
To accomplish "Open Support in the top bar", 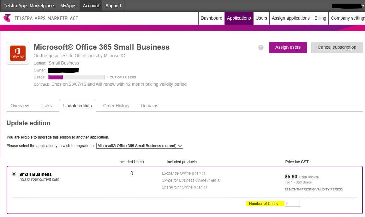I will pos(113,6).
